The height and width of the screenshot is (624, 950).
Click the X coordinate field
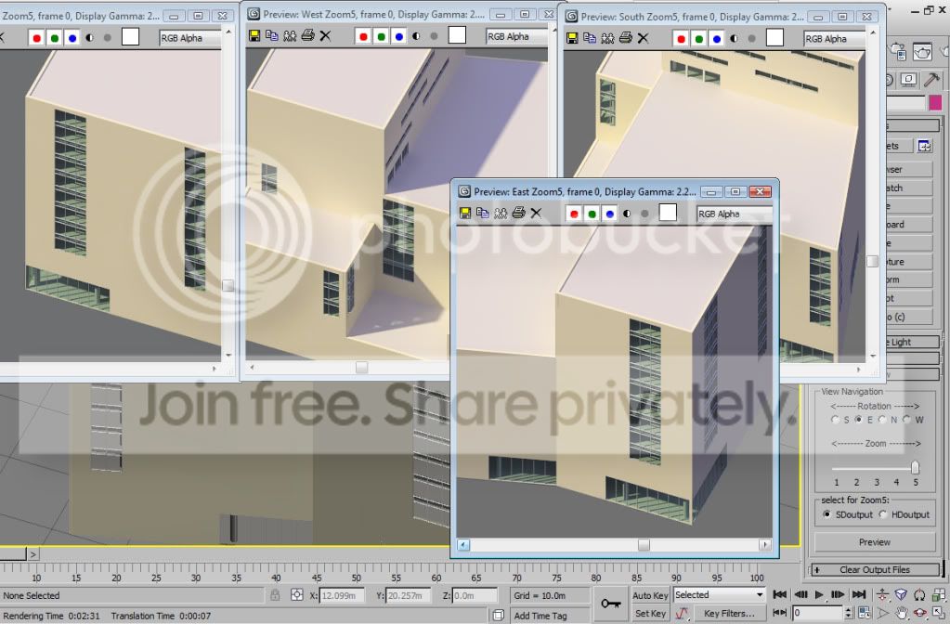(x=342, y=595)
